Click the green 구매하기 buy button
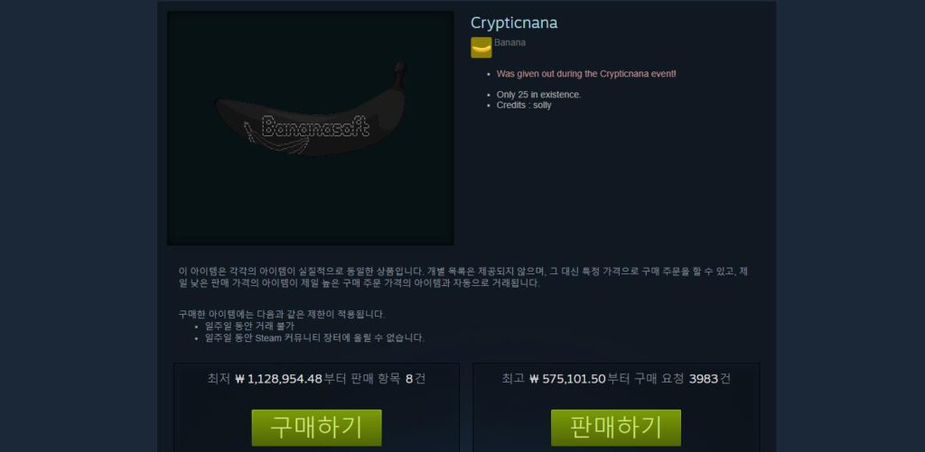 [317, 428]
